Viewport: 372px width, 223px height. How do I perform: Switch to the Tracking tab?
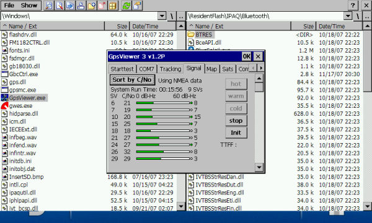click(170, 69)
